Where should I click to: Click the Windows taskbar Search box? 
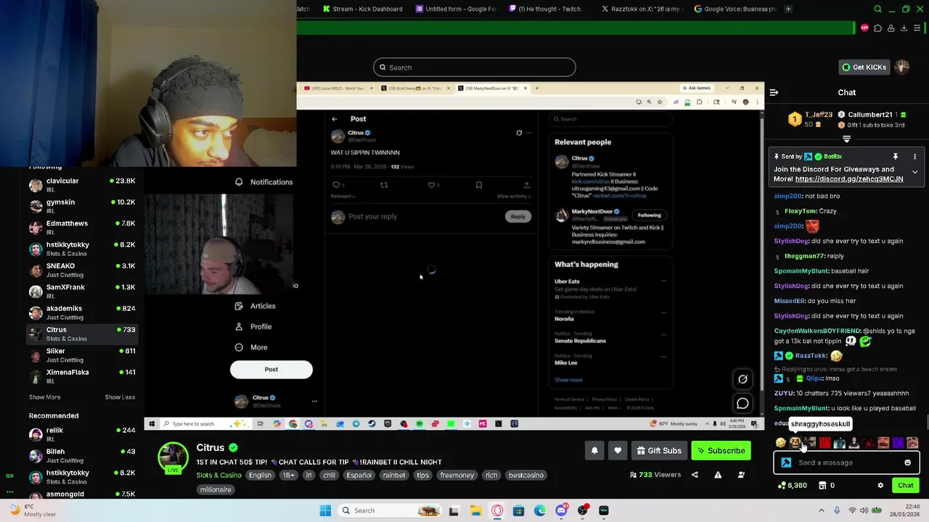389,510
